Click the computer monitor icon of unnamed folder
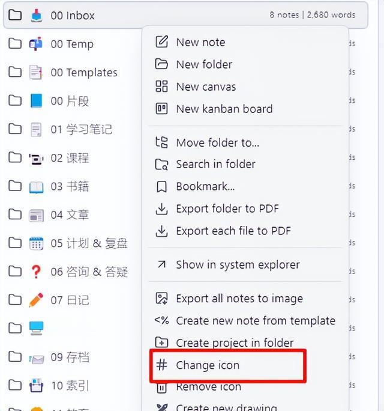The height and width of the screenshot is (411, 384). click(36, 328)
